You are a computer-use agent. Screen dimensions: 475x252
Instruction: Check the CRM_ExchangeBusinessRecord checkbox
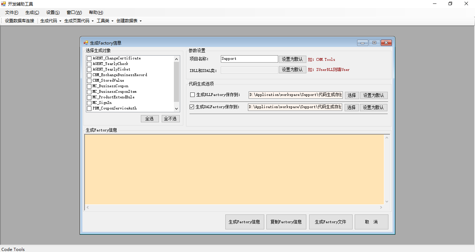tap(89, 75)
